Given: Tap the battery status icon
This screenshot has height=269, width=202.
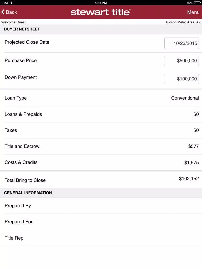Looking at the screenshot, I should pos(197,3).
